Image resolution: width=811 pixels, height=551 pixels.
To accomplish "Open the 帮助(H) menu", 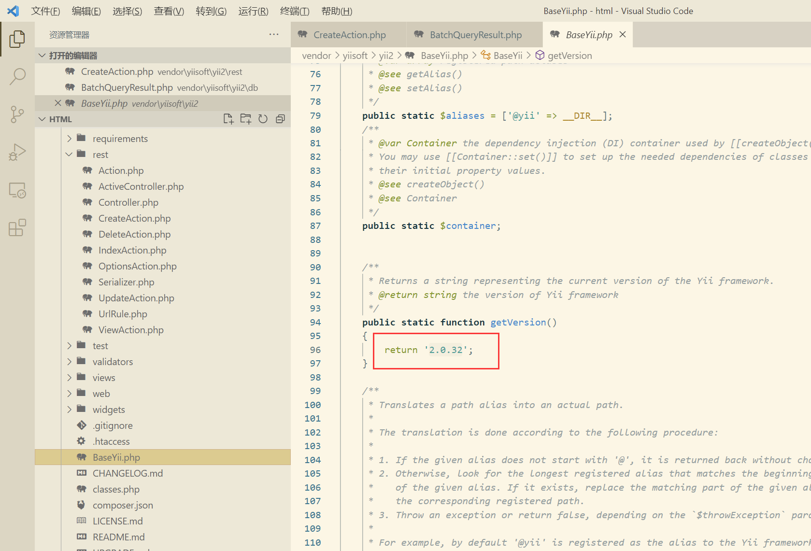I will point(337,11).
